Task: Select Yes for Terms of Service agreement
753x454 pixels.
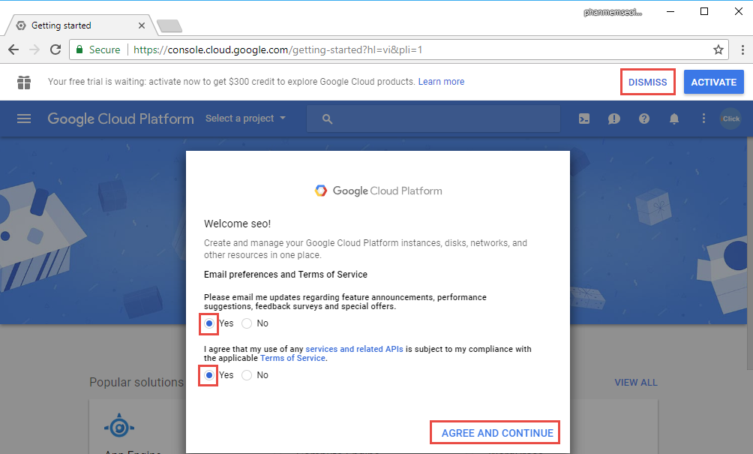Action: click(209, 375)
